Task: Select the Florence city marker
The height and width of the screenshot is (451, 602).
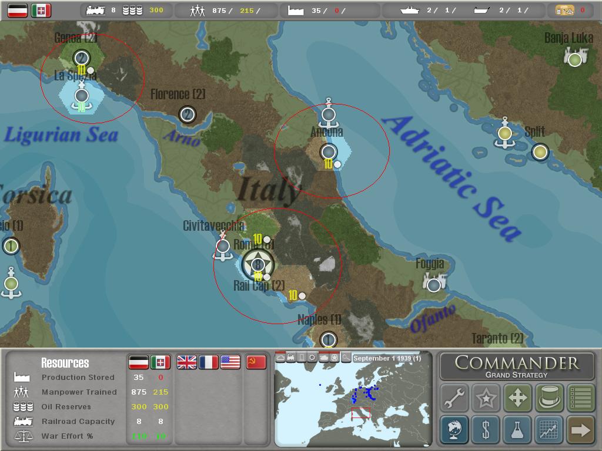Action: (188, 115)
